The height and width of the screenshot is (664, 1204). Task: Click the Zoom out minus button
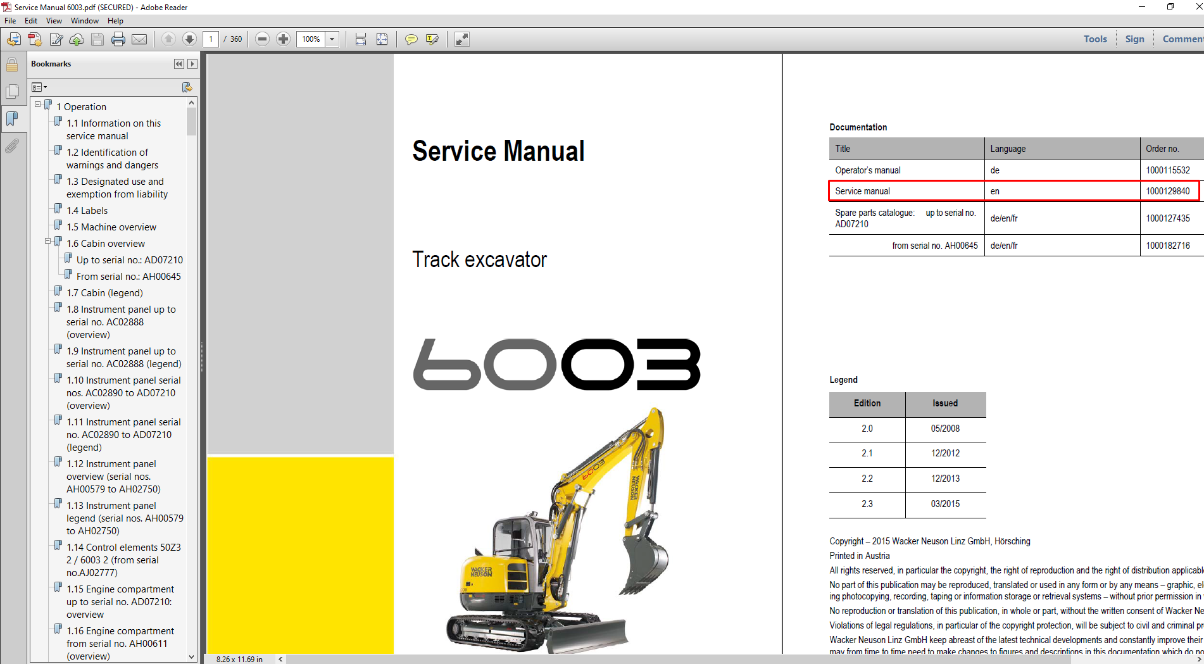[262, 39]
